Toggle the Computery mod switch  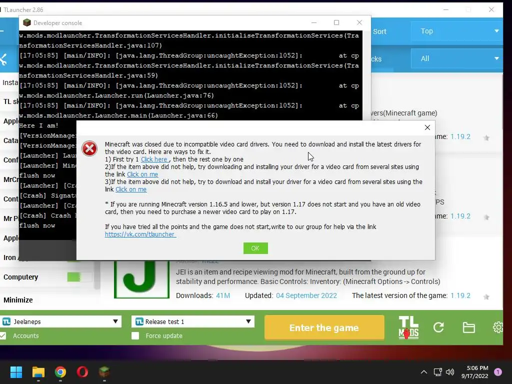pos(79,277)
